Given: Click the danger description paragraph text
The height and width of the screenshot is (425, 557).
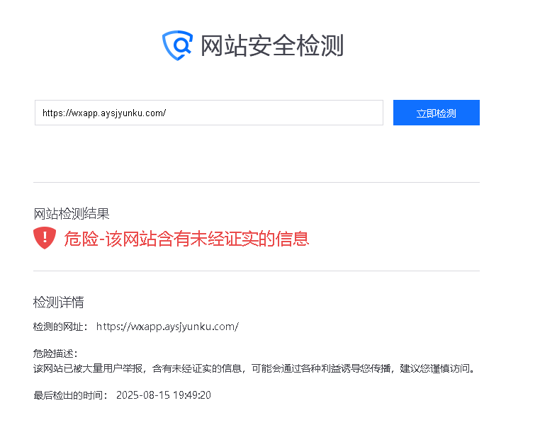Looking at the screenshot, I should pos(254,368).
